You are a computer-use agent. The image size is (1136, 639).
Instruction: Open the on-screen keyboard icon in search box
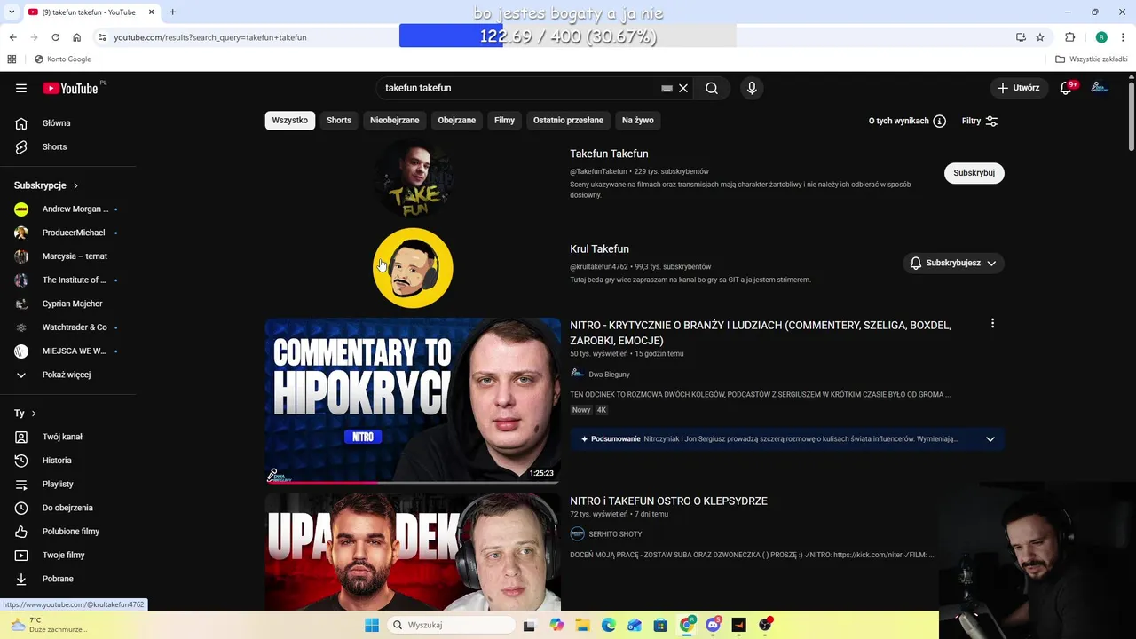point(667,88)
